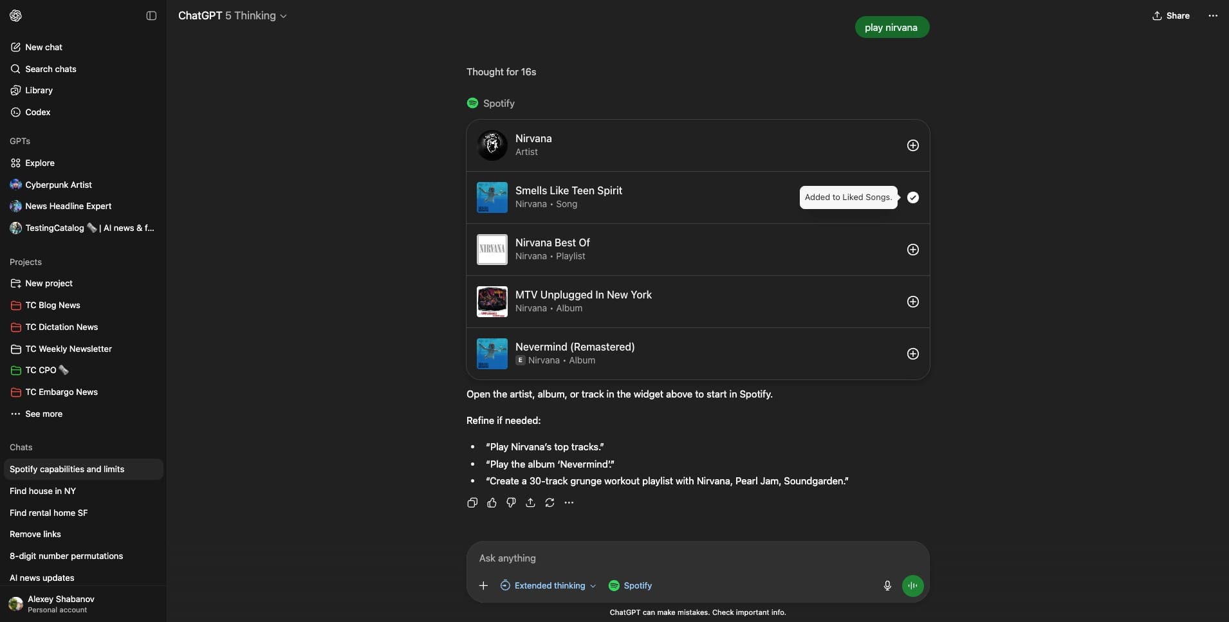The height and width of the screenshot is (622, 1229).
Task: Expand See more under Projects
Action: (x=43, y=414)
